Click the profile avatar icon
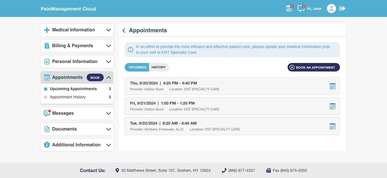The image size is (387, 178). [331, 8]
